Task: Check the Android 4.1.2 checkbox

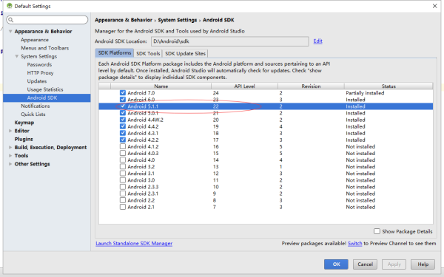Action: click(x=123, y=146)
